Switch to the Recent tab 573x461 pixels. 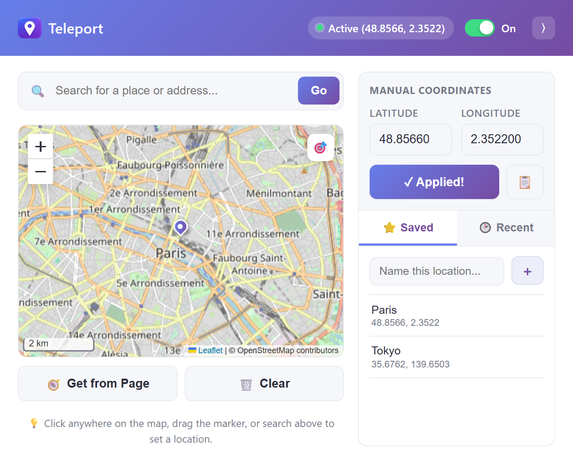[506, 227]
